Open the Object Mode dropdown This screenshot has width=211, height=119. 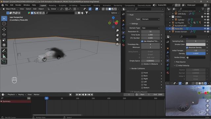coord(10,9)
